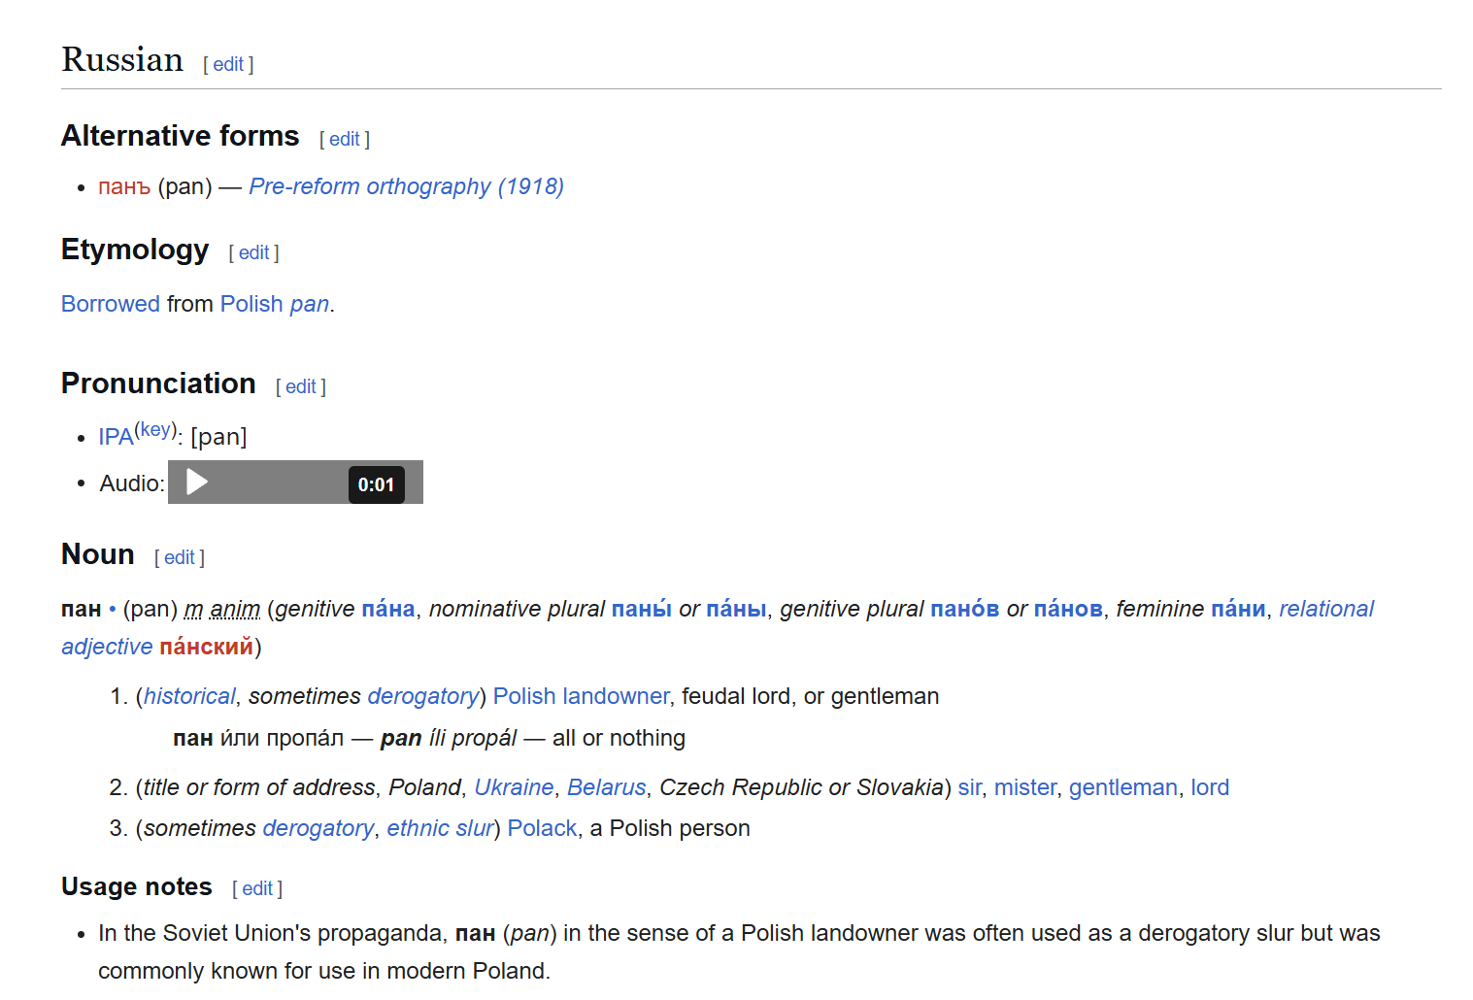
Task: Open genitive plural пано́в
Action: [x=965, y=609]
